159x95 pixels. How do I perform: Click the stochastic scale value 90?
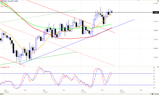click(x=154, y=68)
